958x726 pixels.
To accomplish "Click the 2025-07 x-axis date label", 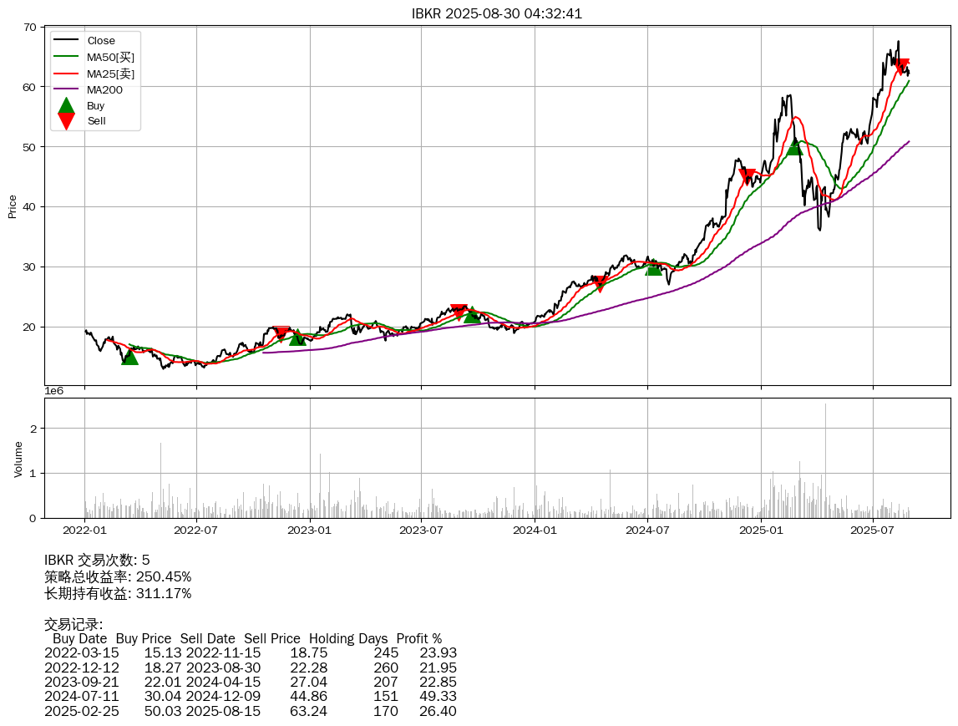I will [873, 530].
